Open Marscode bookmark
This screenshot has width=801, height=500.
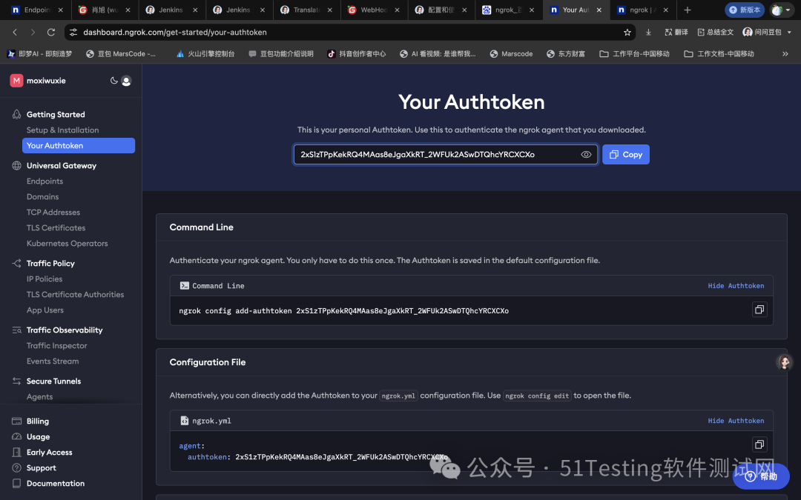(511, 53)
